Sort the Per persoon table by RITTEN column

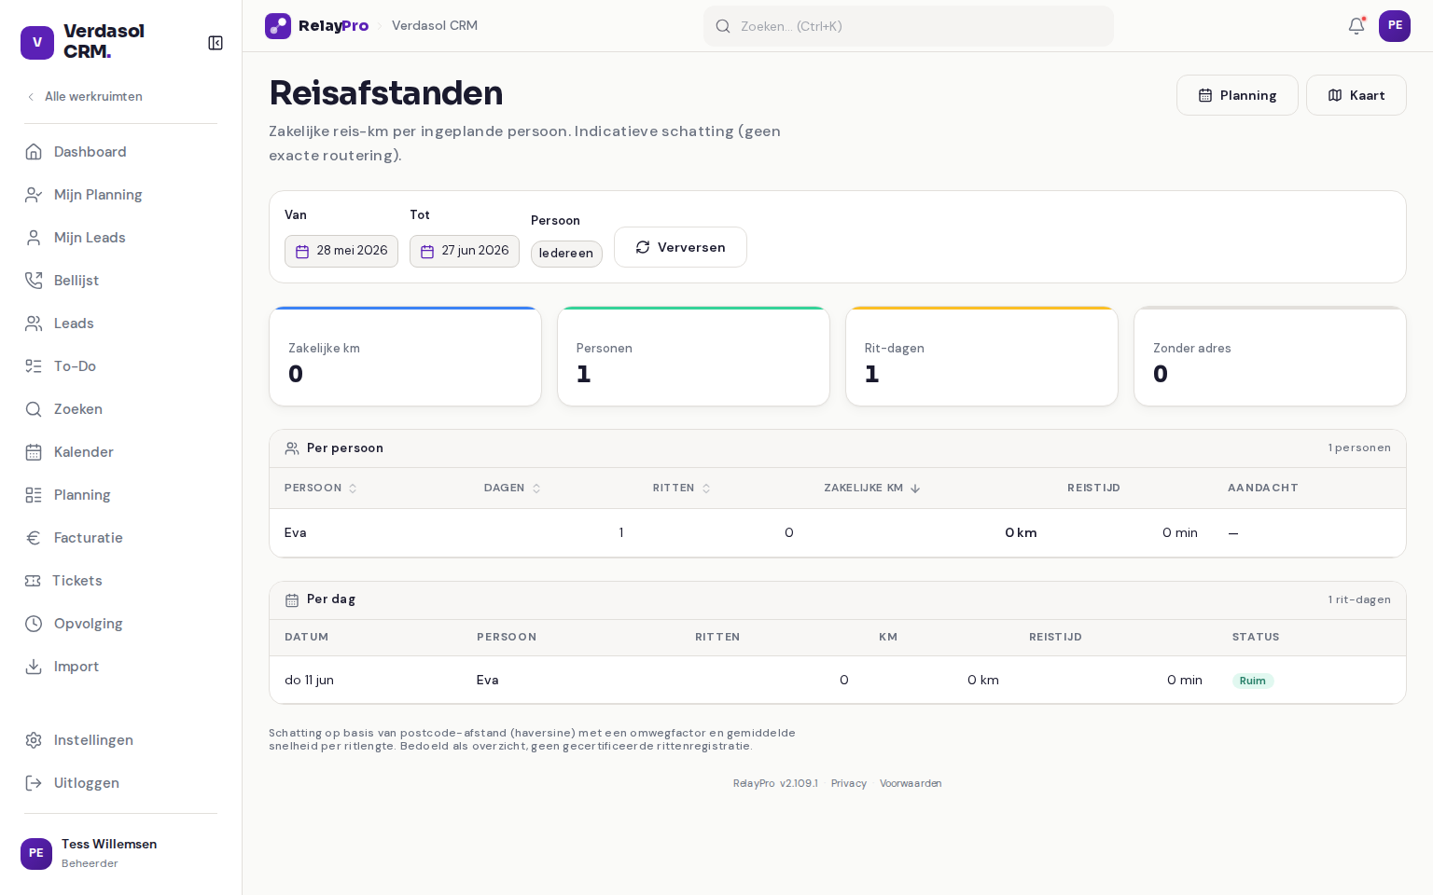point(681,488)
